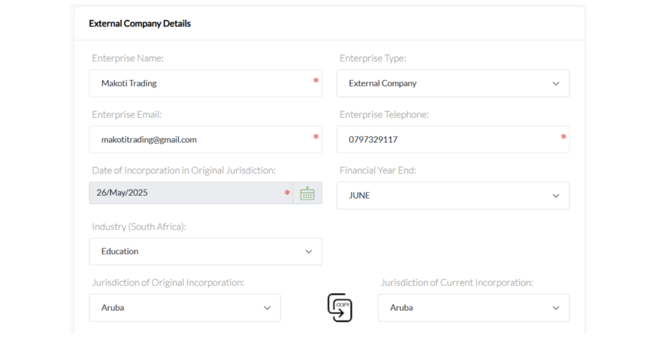Click the Industry (South Africa) label
The width and height of the screenshot is (660, 352).
coord(139,227)
